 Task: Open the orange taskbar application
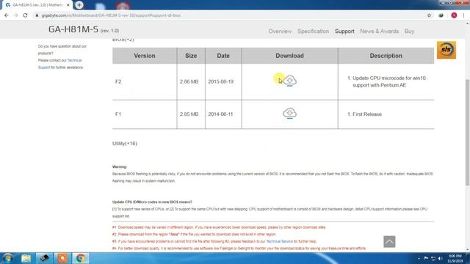coord(62,258)
